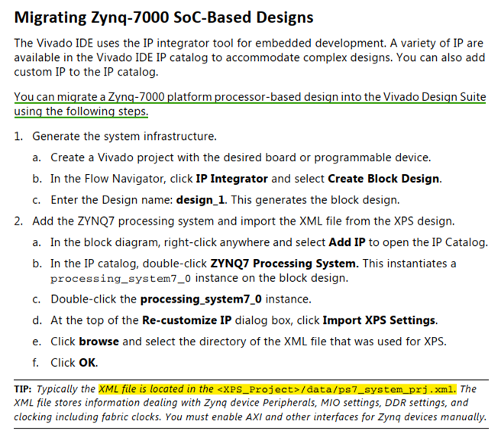Click the bold text 'Re-customize IP'

click(186, 320)
